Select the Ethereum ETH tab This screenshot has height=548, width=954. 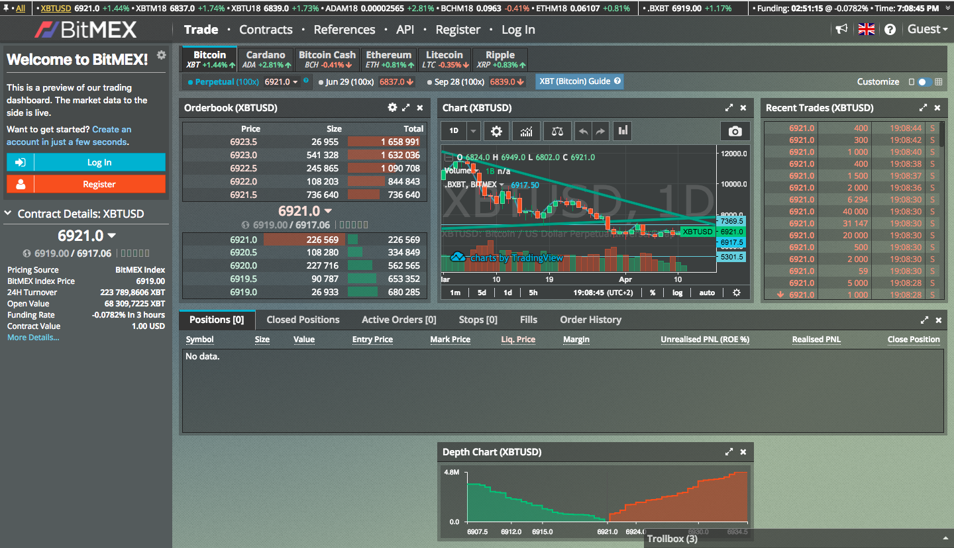click(389, 60)
